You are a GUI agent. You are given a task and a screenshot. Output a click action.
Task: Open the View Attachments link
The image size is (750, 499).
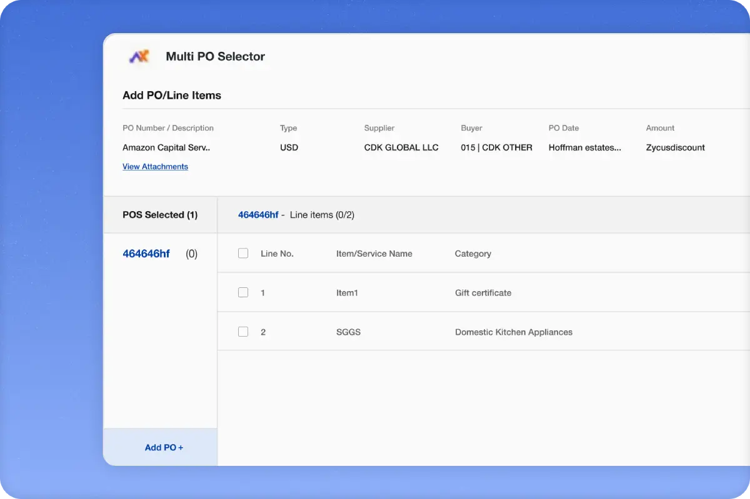155,167
